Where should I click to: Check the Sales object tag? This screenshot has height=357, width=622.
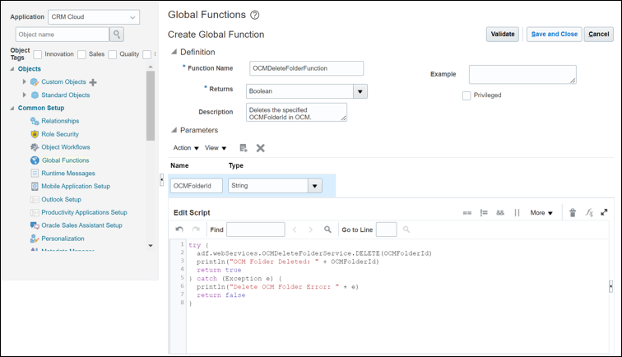click(x=81, y=54)
